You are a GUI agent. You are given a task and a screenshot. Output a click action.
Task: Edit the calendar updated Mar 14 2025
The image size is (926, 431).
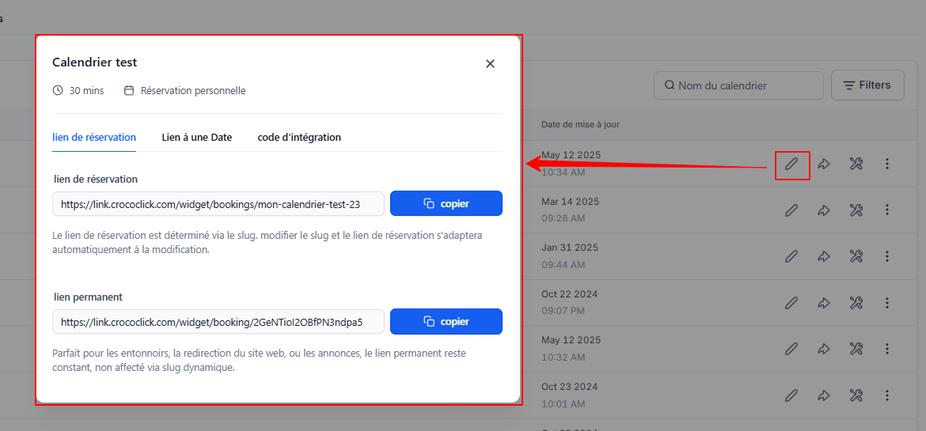coord(791,210)
